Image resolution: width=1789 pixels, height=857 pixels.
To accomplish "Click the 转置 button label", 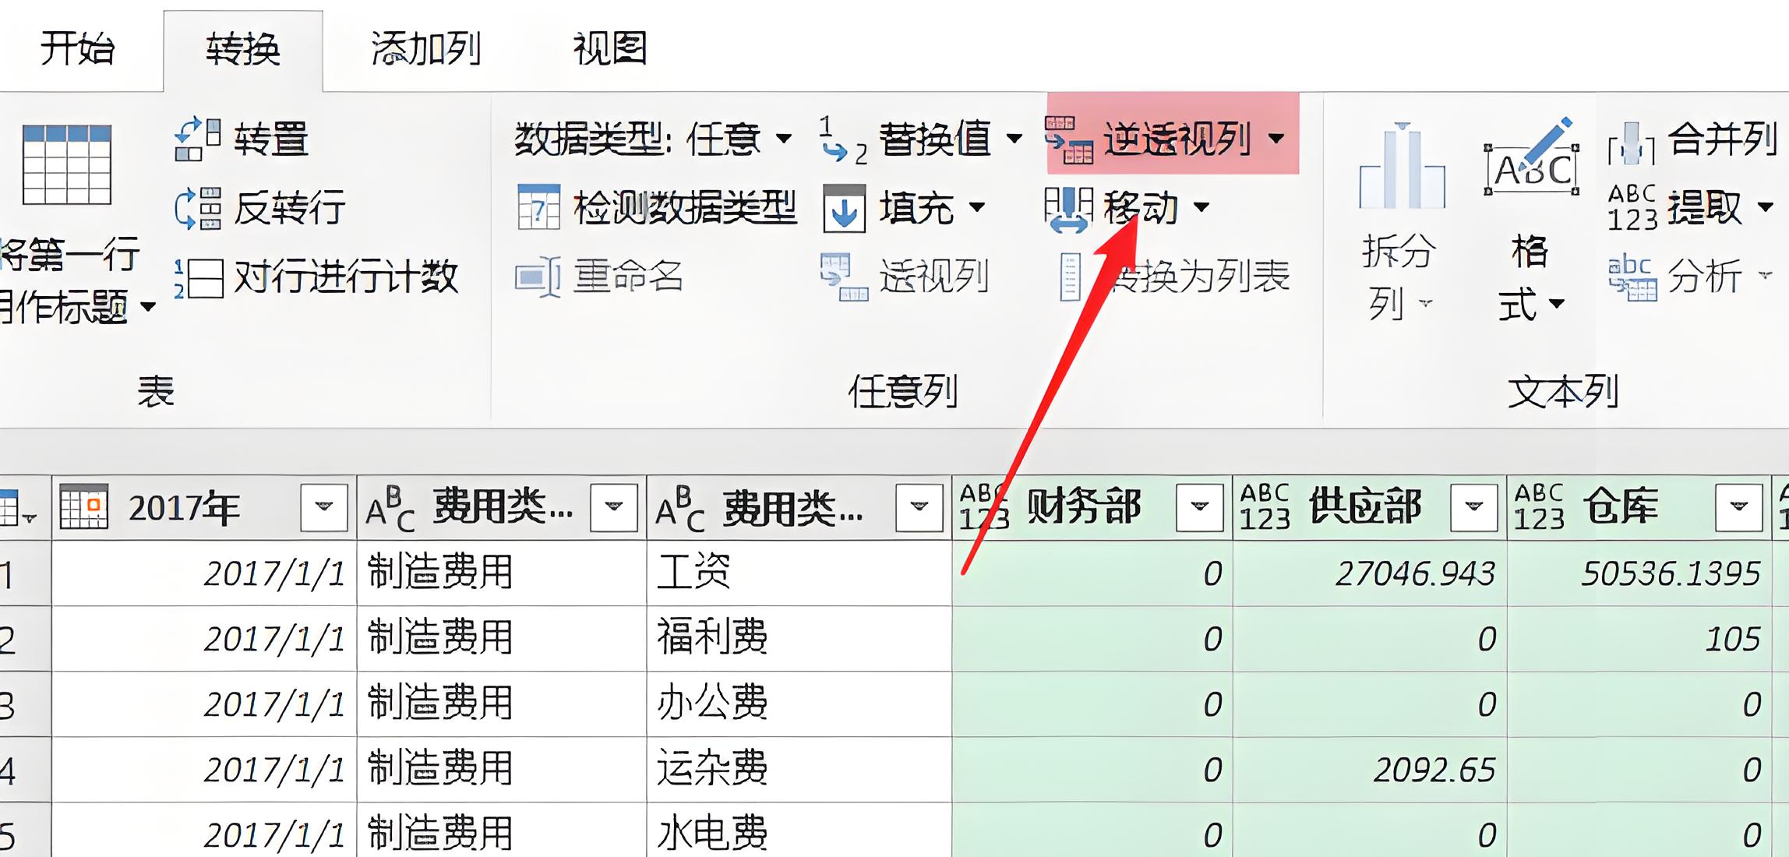I will coord(271,139).
